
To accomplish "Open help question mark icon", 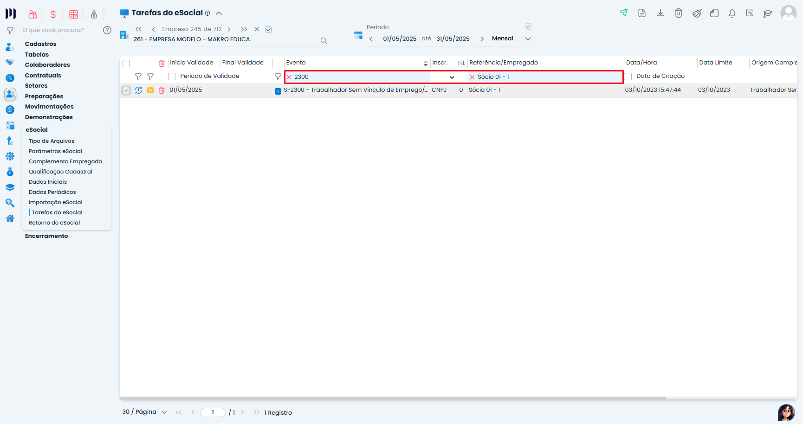I will click(107, 30).
